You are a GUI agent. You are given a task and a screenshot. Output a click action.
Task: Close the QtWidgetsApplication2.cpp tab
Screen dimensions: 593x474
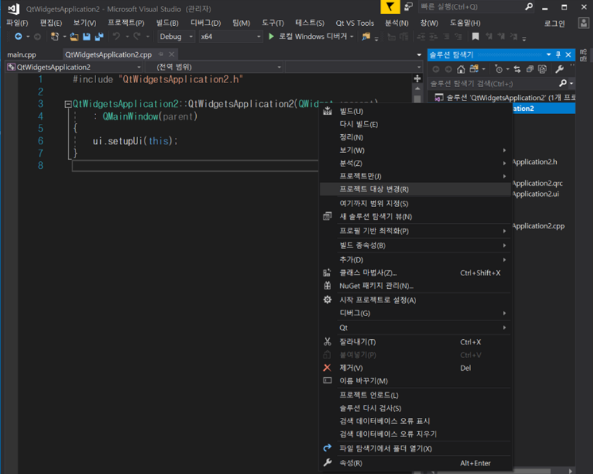[172, 54]
